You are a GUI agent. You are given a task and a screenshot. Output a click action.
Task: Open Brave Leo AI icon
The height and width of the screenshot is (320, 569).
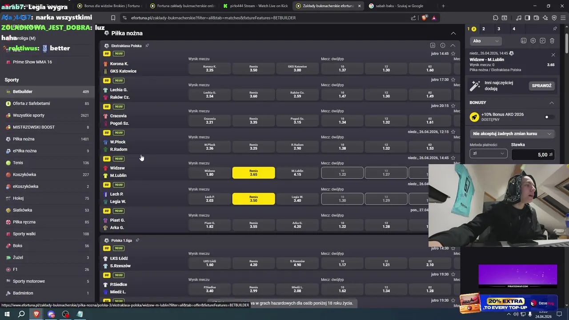tap(545, 18)
